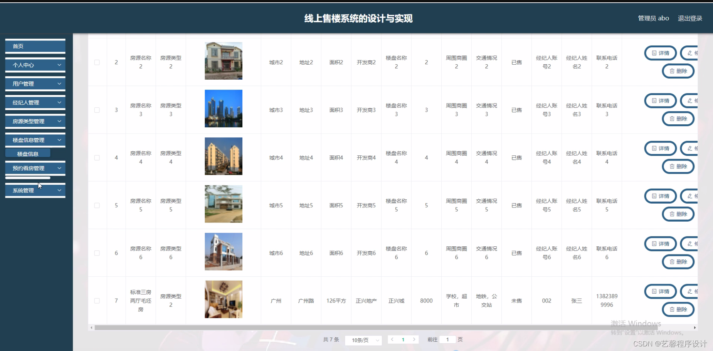Click the 详情 button for 房源名称6
This screenshot has width=713, height=351.
click(x=660, y=244)
